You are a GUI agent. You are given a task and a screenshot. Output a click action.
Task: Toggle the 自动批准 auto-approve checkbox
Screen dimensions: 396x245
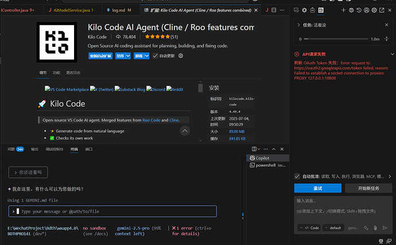[297, 176]
